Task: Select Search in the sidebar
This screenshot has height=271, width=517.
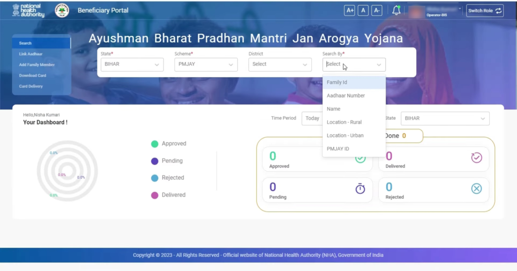Action: [x=41, y=43]
